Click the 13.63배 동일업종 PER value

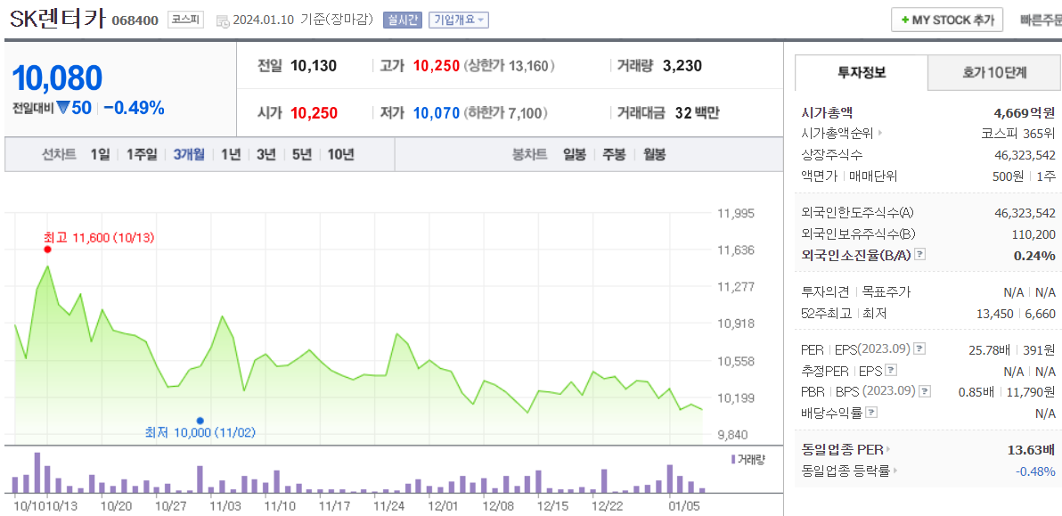[1032, 450]
